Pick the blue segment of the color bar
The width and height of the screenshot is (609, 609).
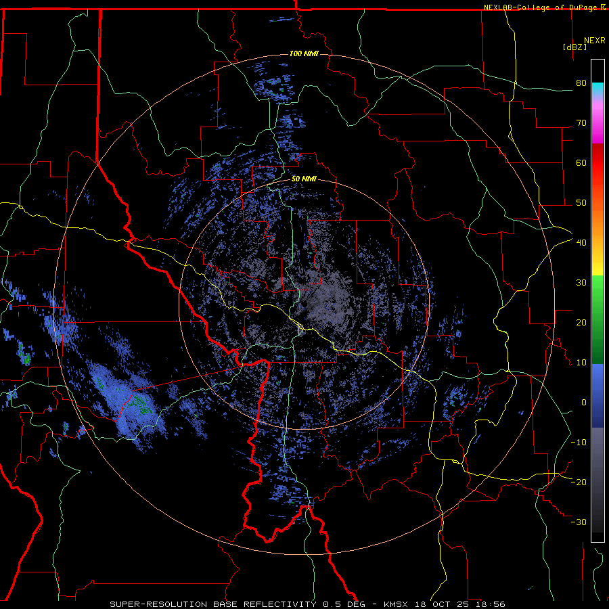tap(597, 395)
